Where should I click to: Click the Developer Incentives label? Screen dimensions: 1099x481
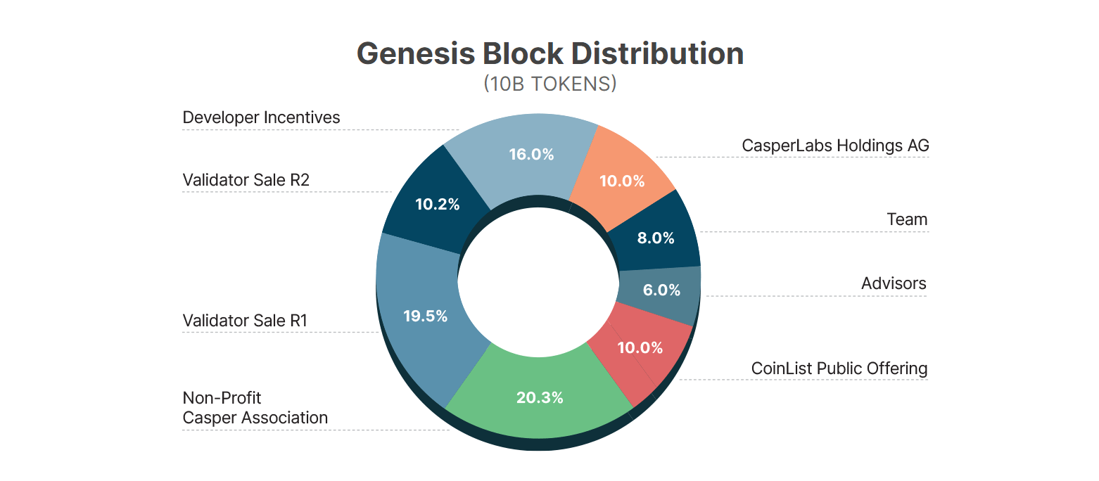coord(261,117)
